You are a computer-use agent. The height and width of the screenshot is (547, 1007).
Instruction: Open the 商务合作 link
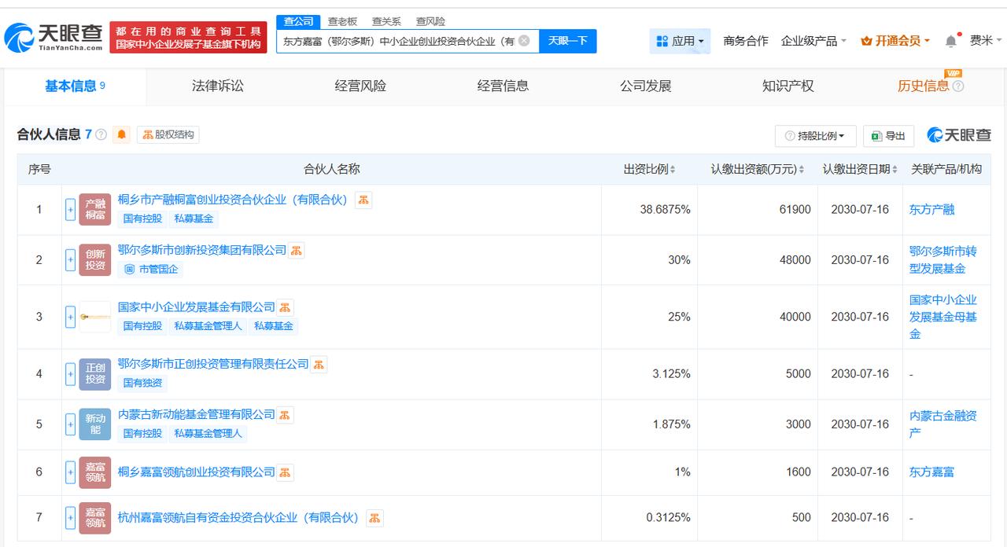(746, 41)
